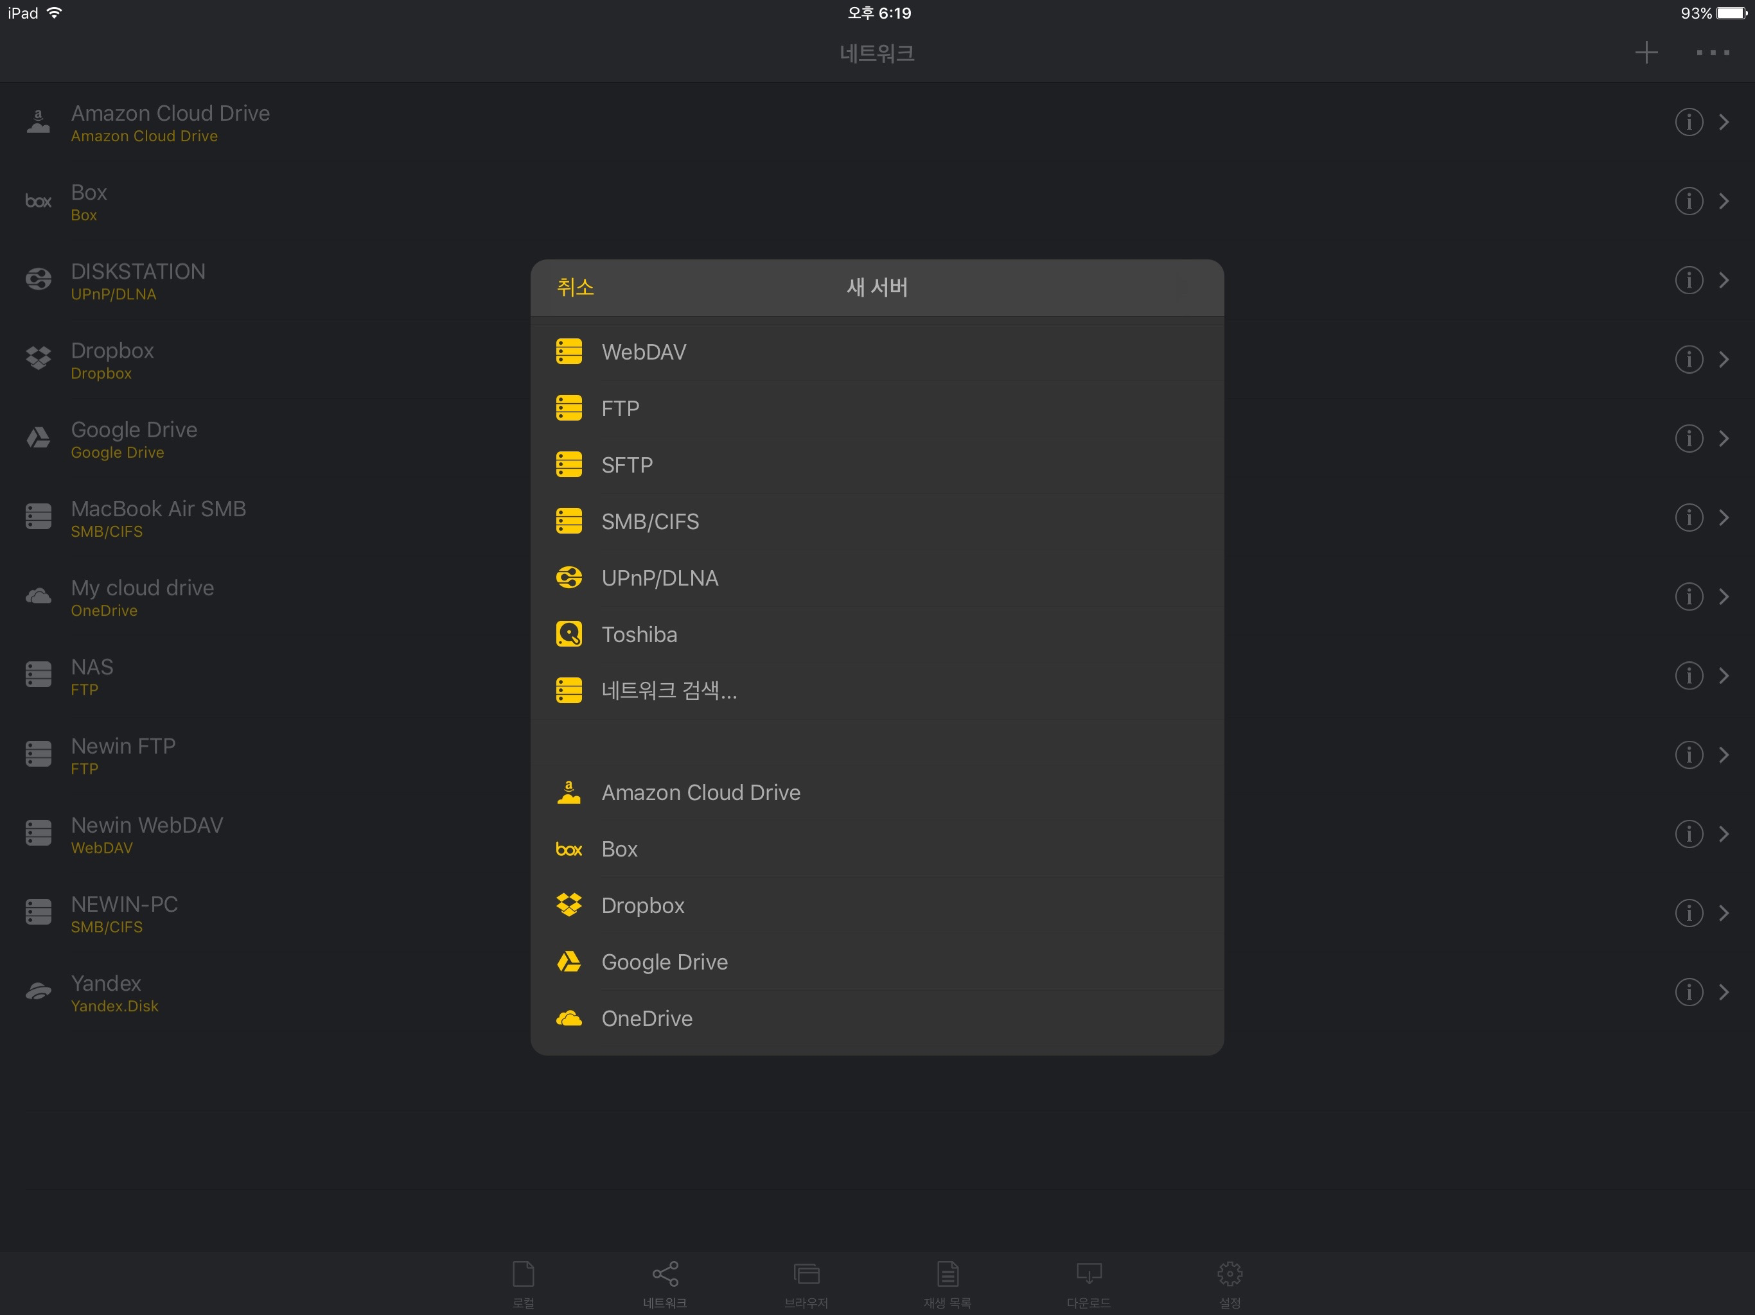1755x1315 pixels.
Task: Expand the Dropbox row chevron
Action: coord(1724,360)
